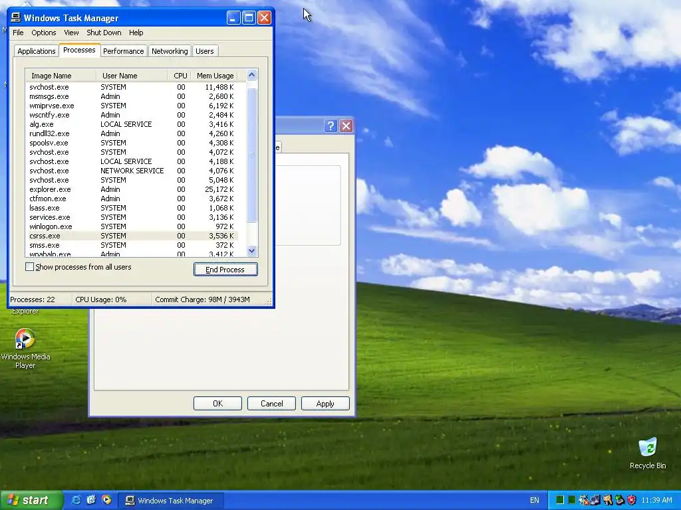Click the End Process button
Image resolution: width=681 pixels, height=510 pixels.
click(x=225, y=270)
